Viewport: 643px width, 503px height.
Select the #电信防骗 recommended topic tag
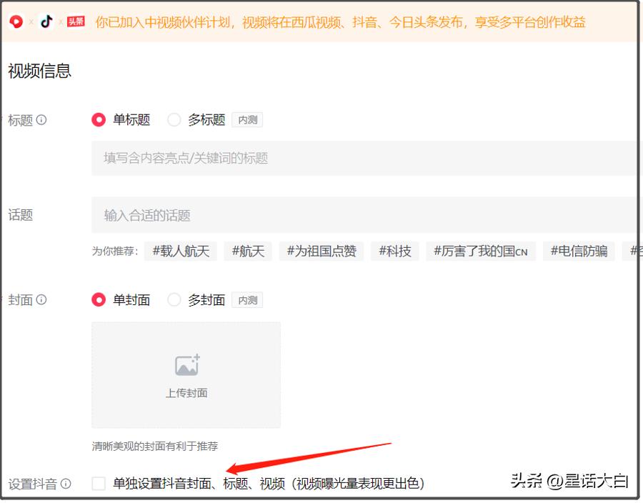point(579,251)
